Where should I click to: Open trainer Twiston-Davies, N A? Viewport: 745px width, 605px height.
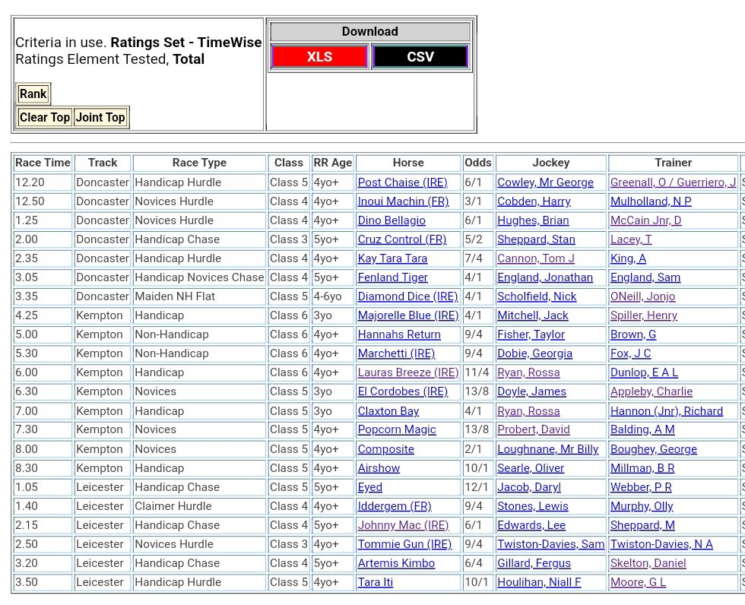(x=661, y=544)
